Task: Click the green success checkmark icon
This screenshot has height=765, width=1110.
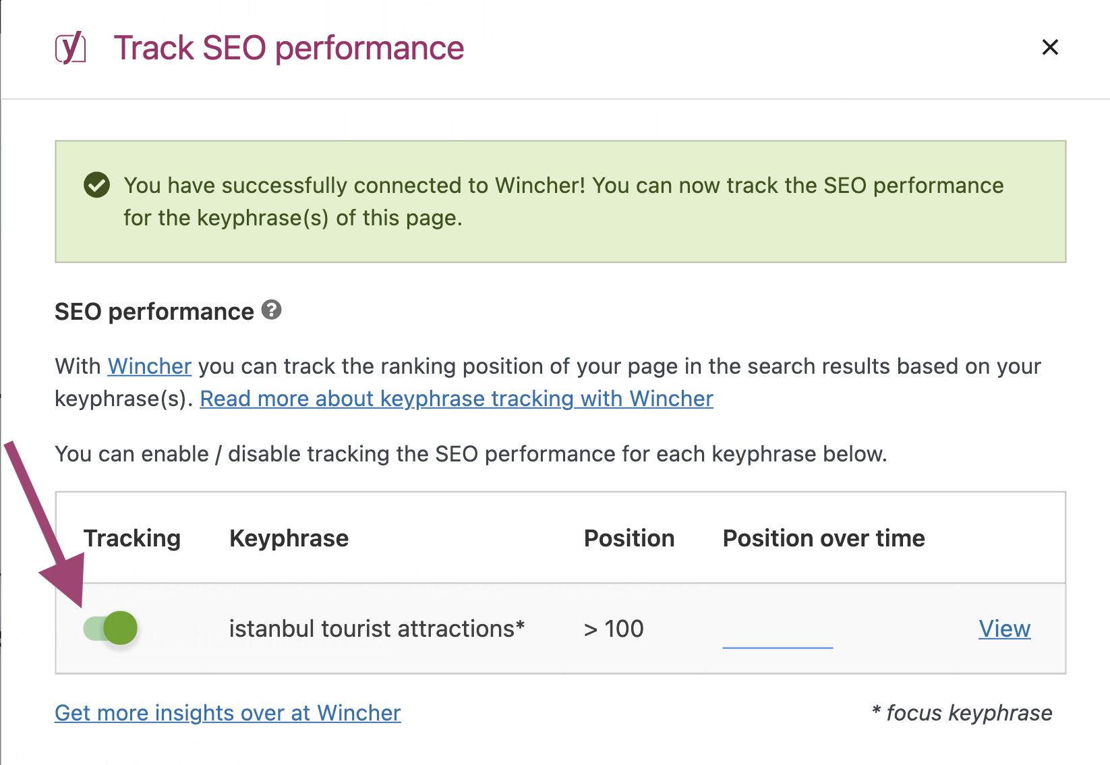Action: [97, 185]
